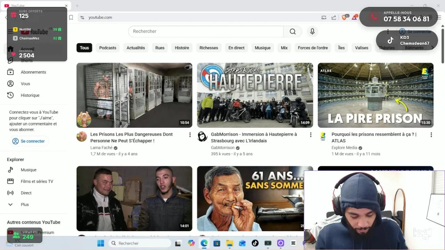Open options menu for GabMorrison Hautepierre video

point(310,135)
